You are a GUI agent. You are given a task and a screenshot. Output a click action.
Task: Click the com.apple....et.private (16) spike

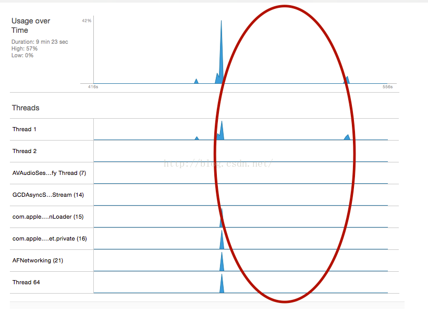click(222, 241)
